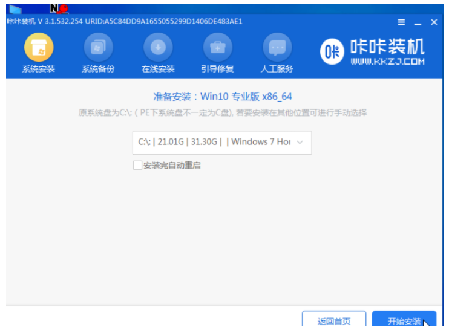Click the 准备安装：Win10 专业版 heading
This screenshot has width=449, height=330.
223,97
